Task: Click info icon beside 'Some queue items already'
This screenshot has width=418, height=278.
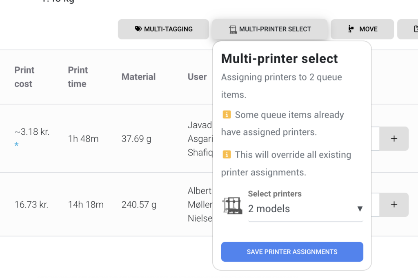Action: tap(227, 115)
